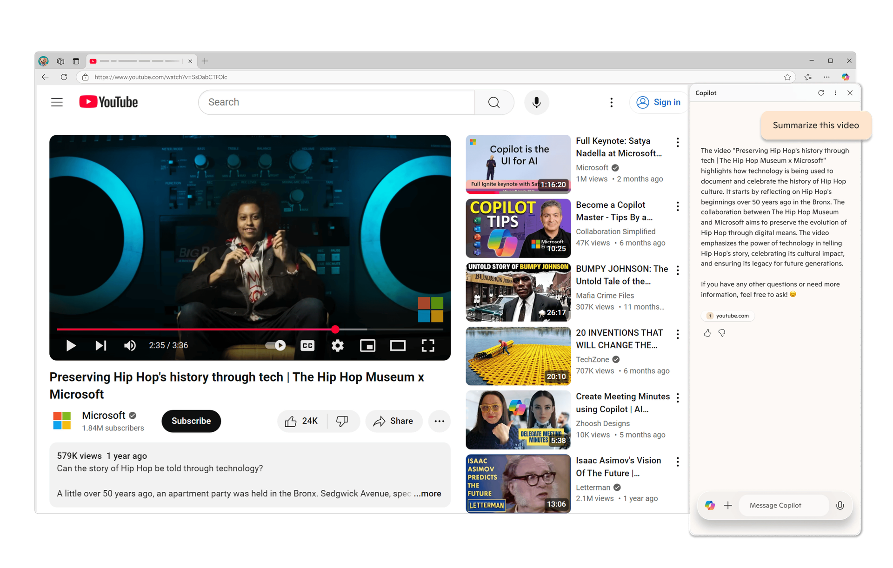This screenshot has width=893, height=568.
Task: Click the video progress bar scrubber
Action: point(335,329)
